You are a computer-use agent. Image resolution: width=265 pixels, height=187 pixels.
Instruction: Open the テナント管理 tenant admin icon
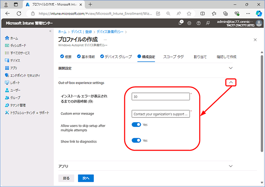7,105
